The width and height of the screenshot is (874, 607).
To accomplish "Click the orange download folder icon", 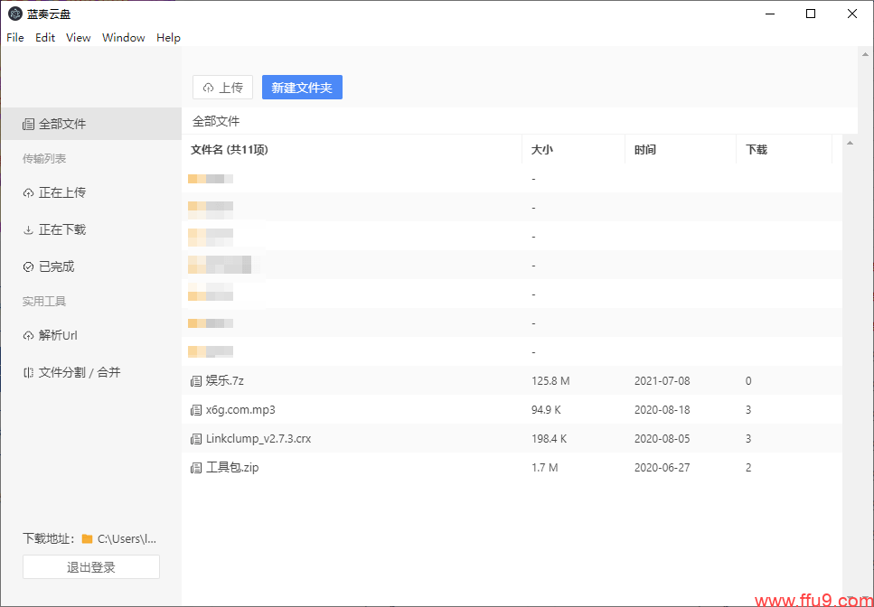I will click(87, 539).
